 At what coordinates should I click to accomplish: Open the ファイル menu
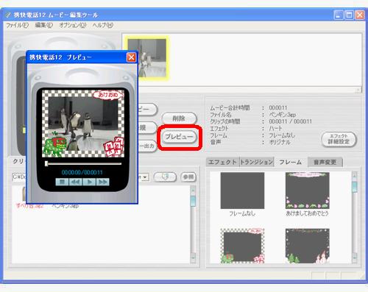click(x=17, y=25)
